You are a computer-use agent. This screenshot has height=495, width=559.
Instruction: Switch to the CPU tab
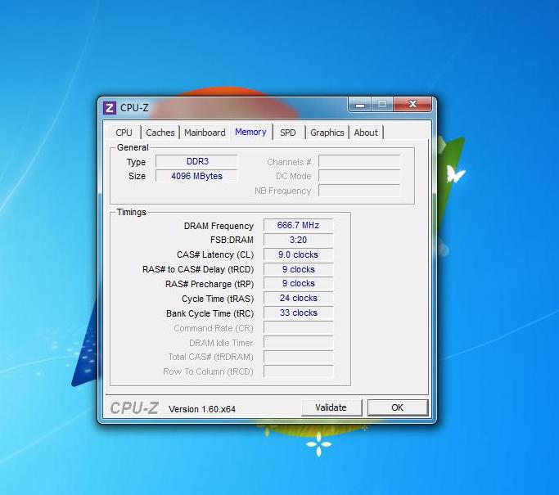pyautogui.click(x=124, y=133)
